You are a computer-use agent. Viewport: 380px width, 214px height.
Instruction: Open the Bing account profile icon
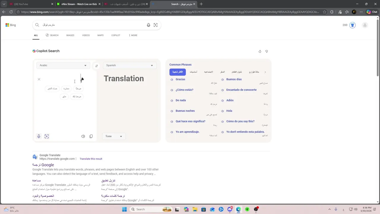(x=365, y=25)
